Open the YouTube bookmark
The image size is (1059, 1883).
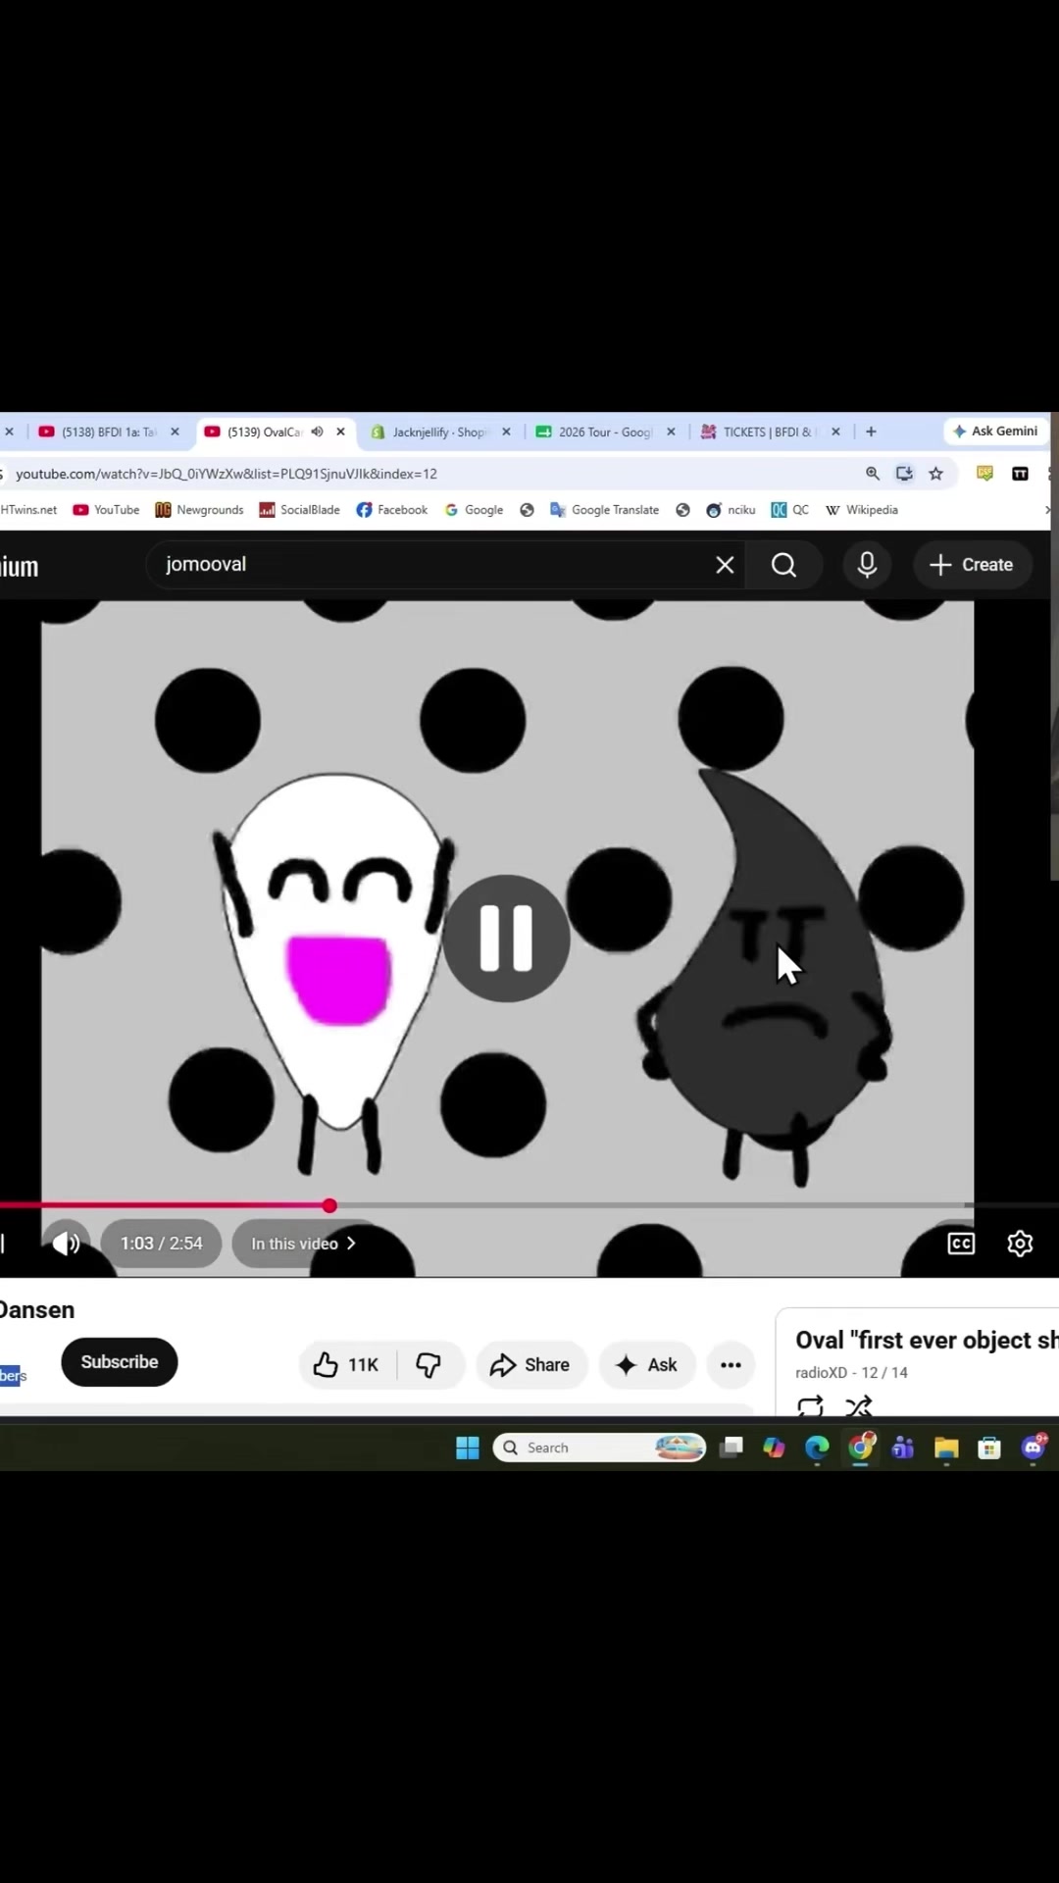(x=106, y=510)
